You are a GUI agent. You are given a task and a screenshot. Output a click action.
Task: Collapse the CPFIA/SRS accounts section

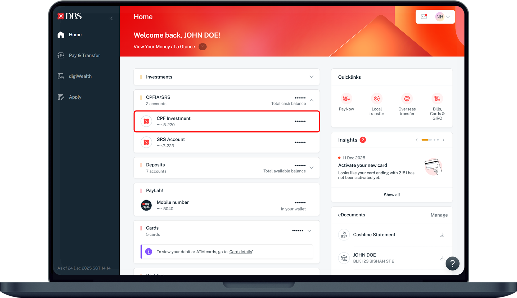pos(312,100)
